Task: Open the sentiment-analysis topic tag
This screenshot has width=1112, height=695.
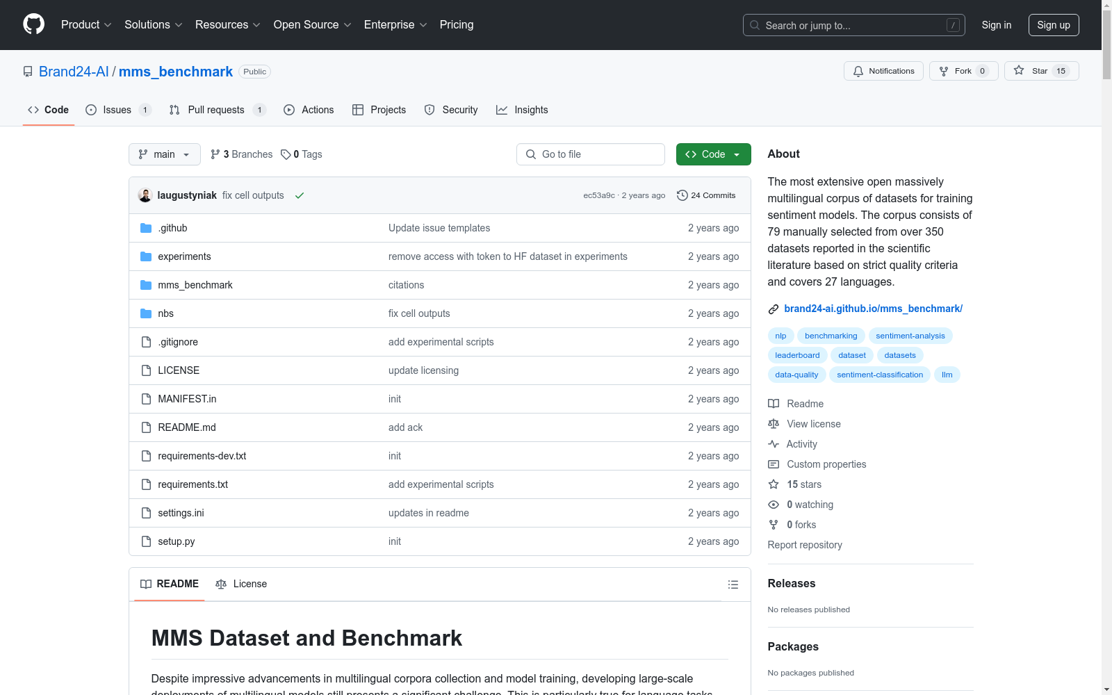Action: pos(910,336)
